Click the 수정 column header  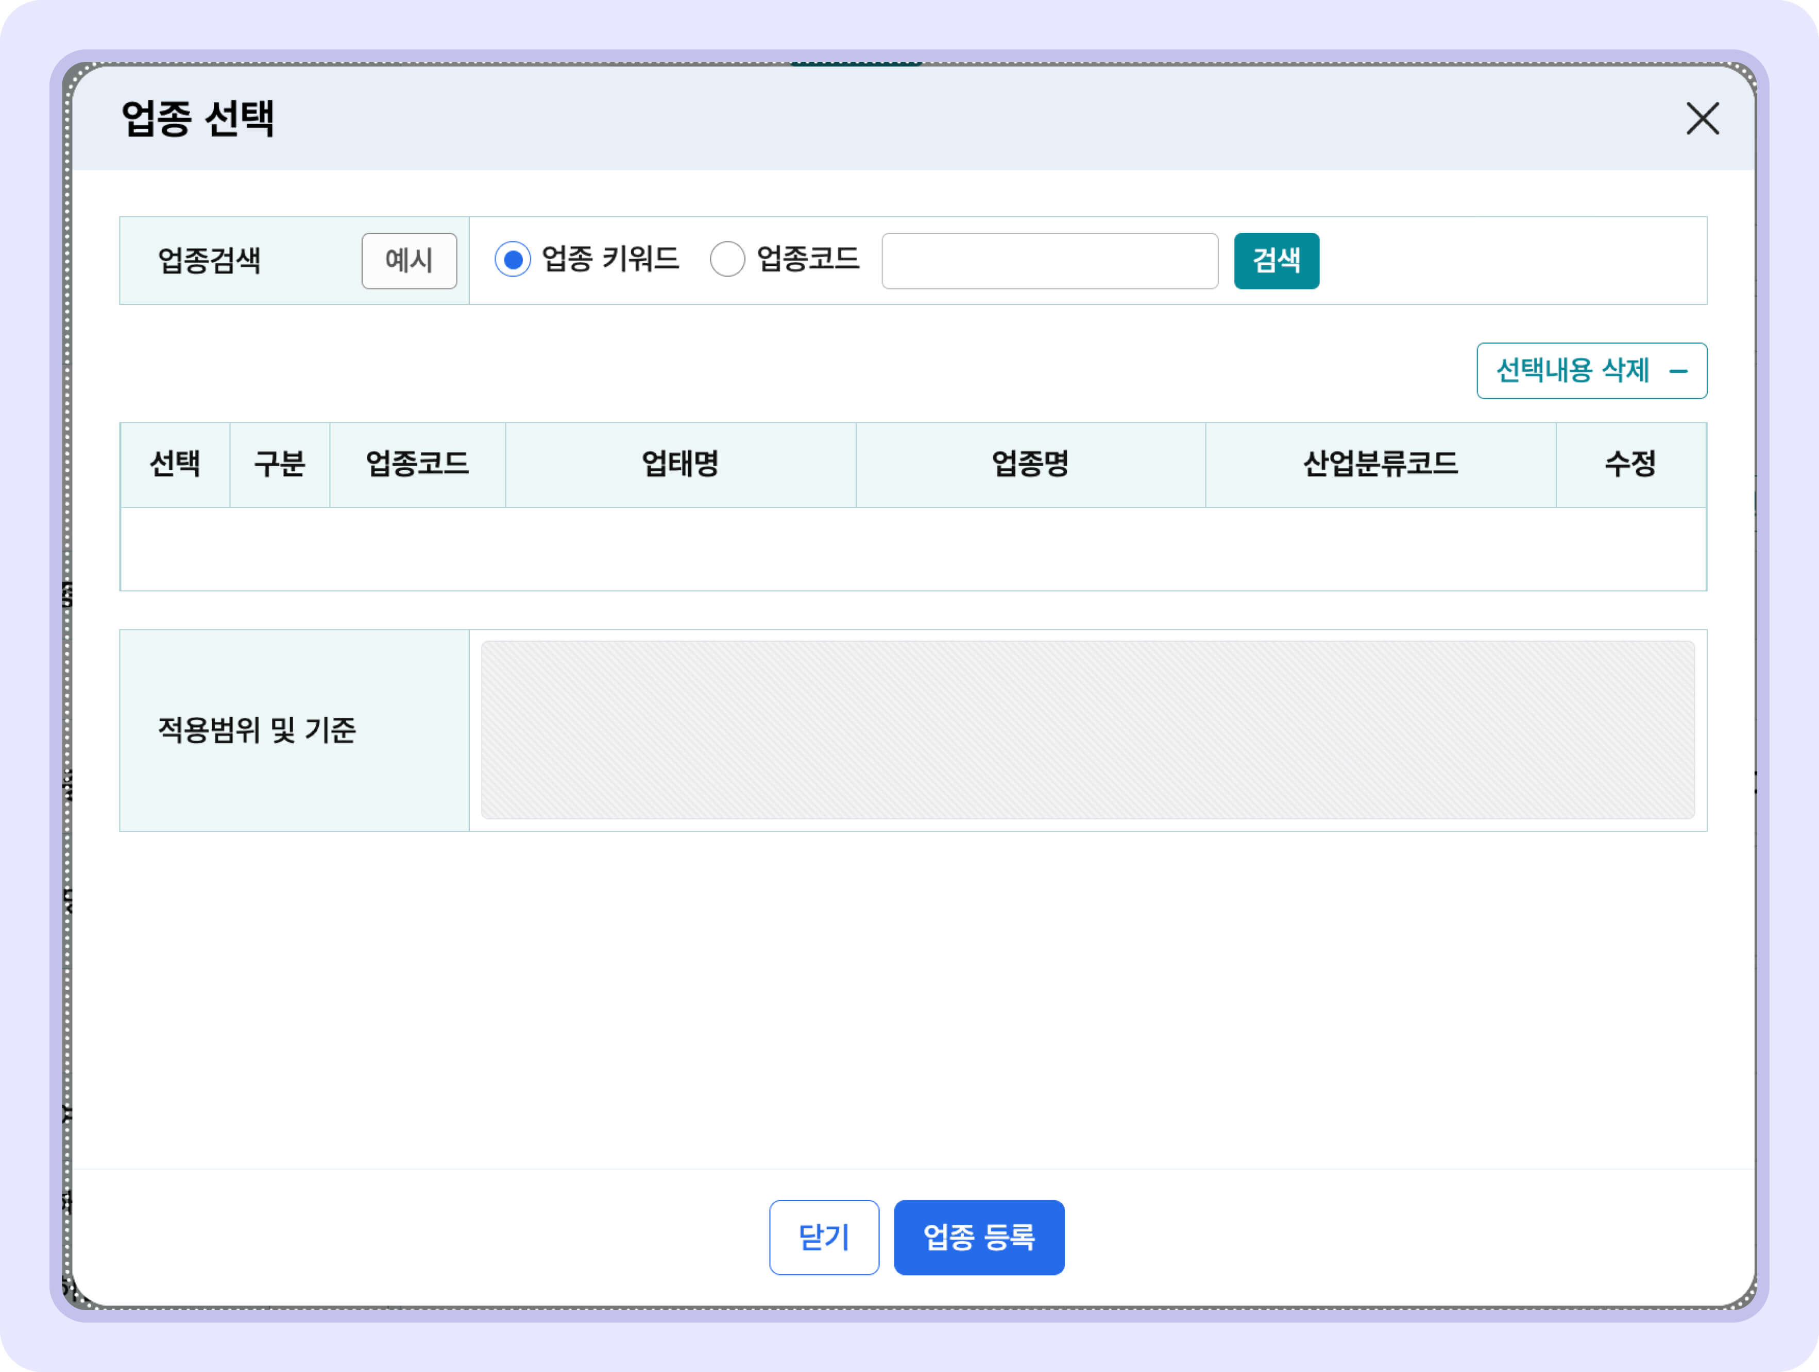(x=1630, y=465)
